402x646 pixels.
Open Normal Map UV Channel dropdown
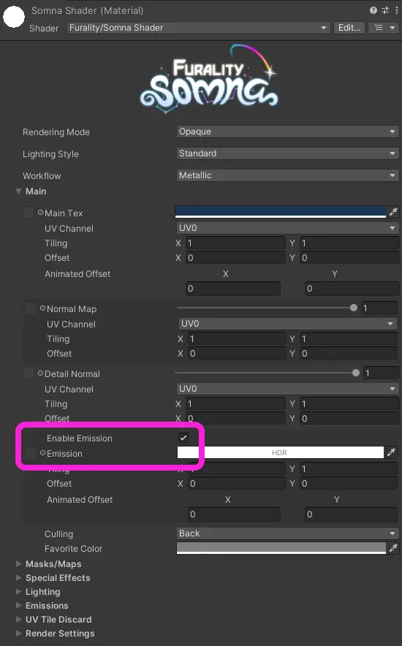click(x=287, y=324)
